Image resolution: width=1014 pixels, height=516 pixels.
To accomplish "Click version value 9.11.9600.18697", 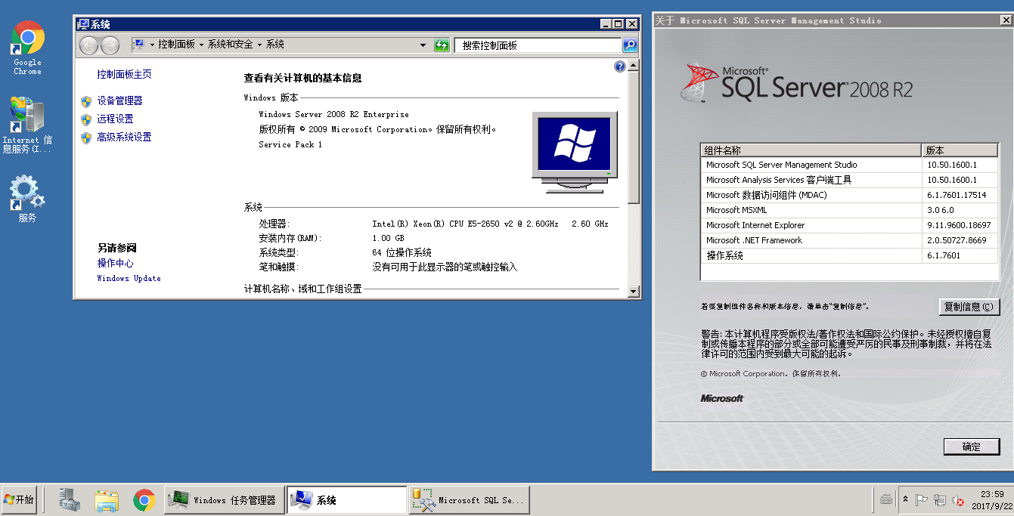I will coord(959,225).
